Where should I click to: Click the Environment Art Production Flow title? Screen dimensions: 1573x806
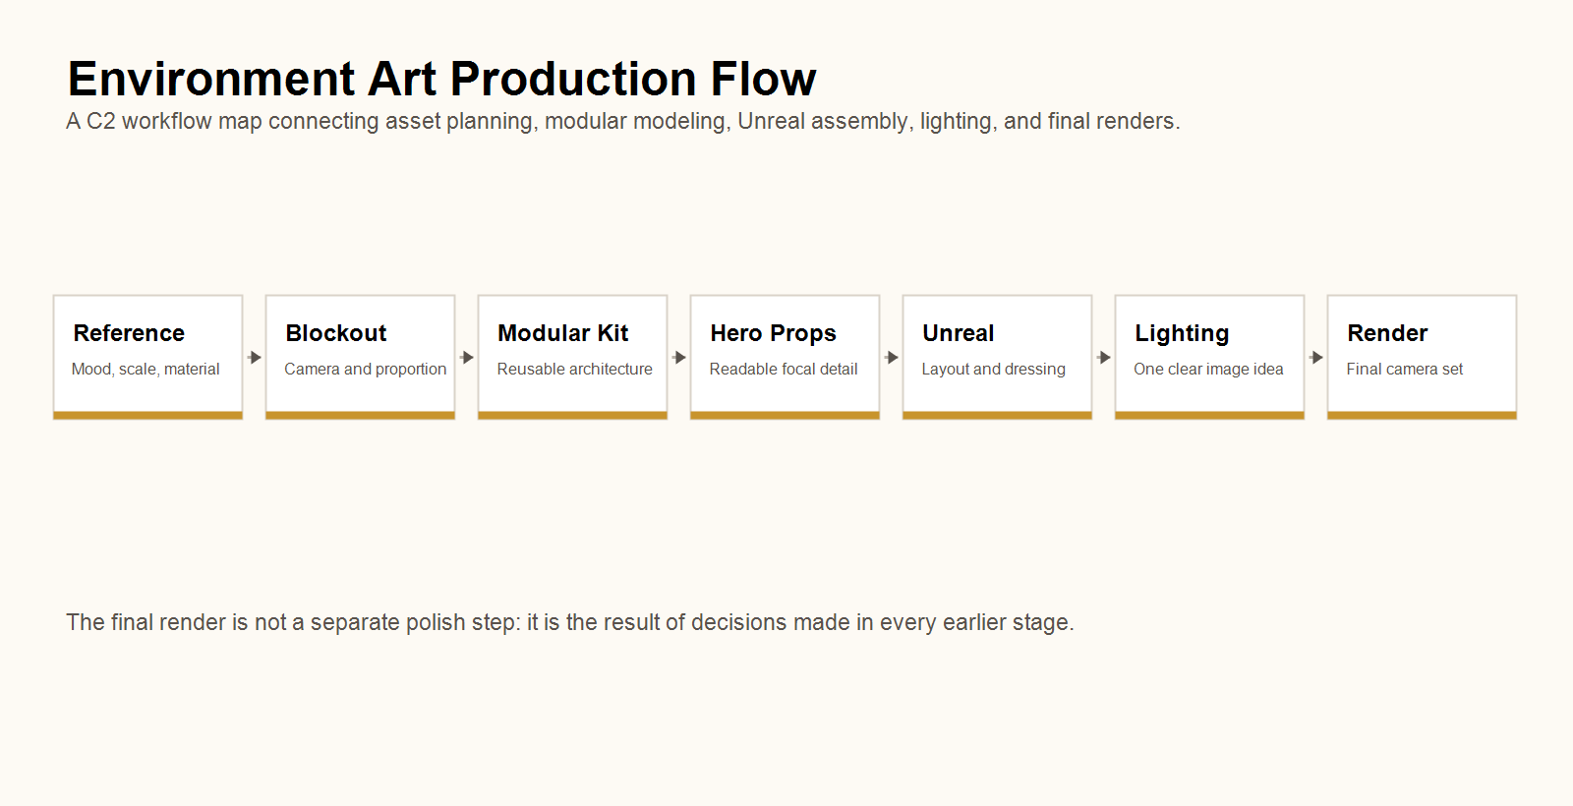click(x=441, y=79)
